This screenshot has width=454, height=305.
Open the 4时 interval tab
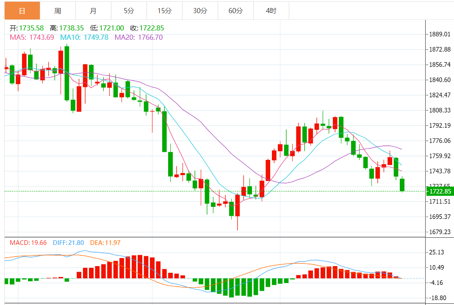[271, 11]
